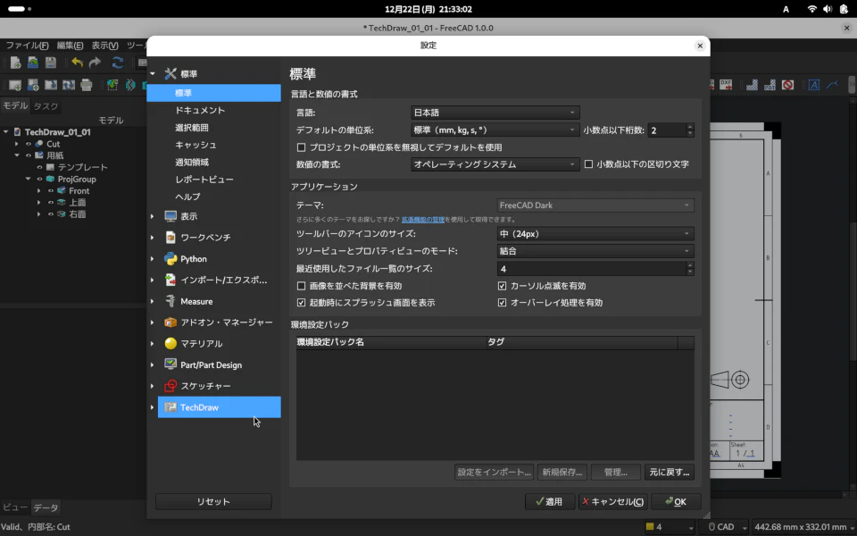
Task: Toggle 小数点以下の区切り文字 checkbox
Action: coord(588,164)
